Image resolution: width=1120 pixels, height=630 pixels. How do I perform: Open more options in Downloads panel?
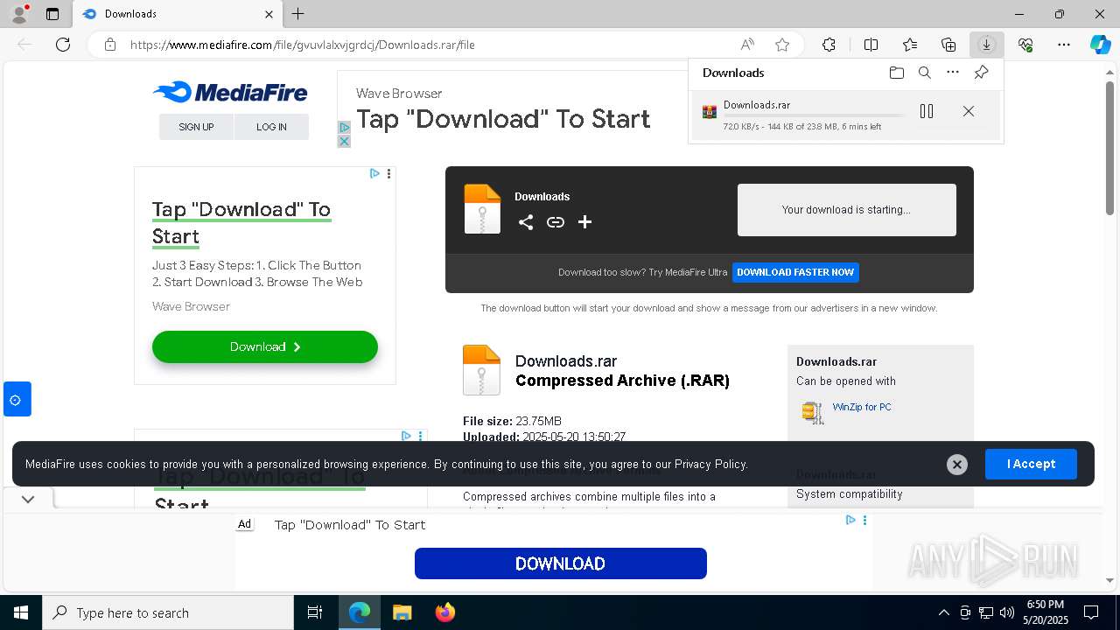click(953, 73)
